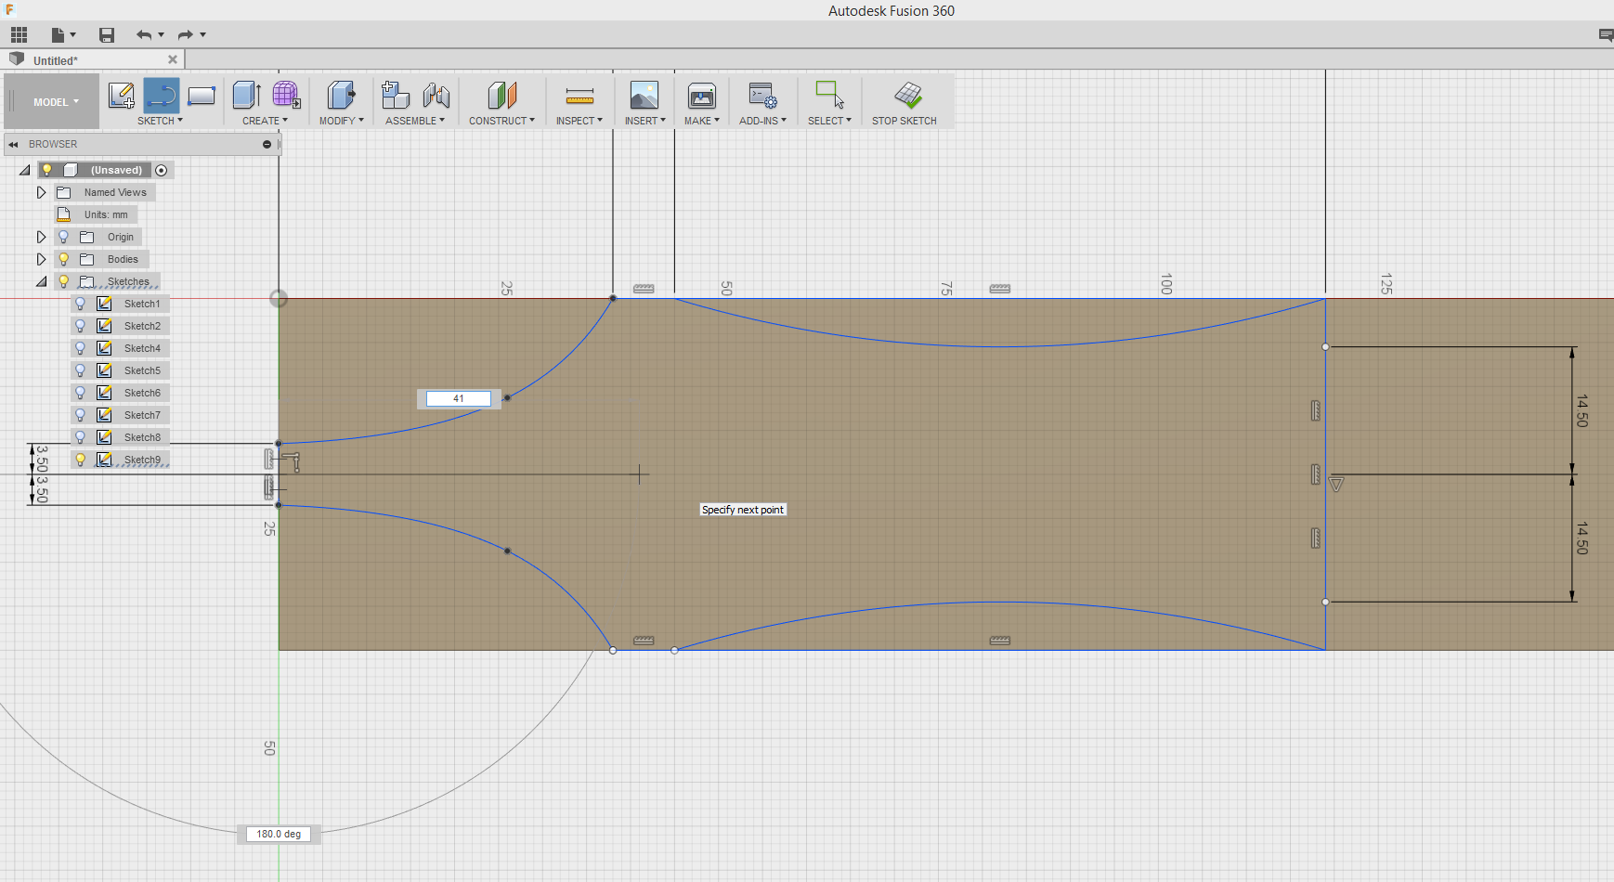Screen dimensions: 1614x882
Task: Click the Press Pull modify icon
Action: point(341,95)
